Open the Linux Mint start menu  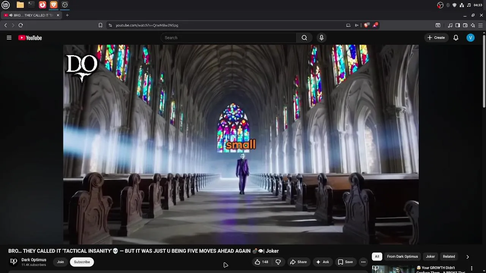pos(6,5)
